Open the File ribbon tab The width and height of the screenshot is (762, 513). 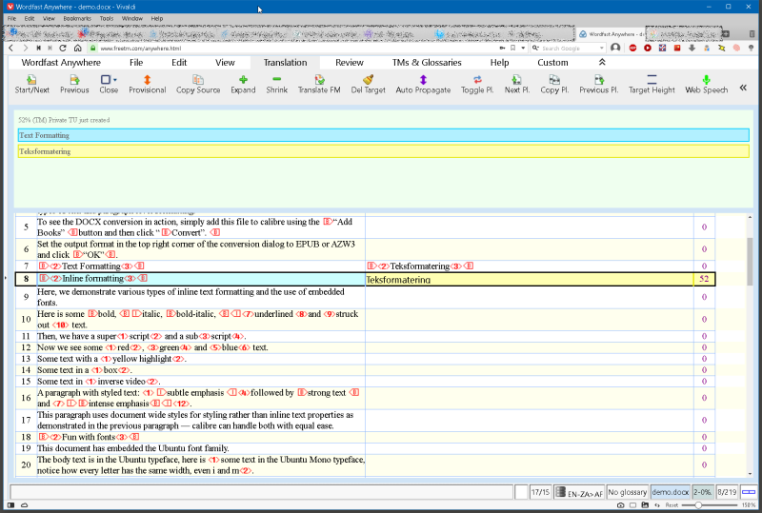coord(136,62)
